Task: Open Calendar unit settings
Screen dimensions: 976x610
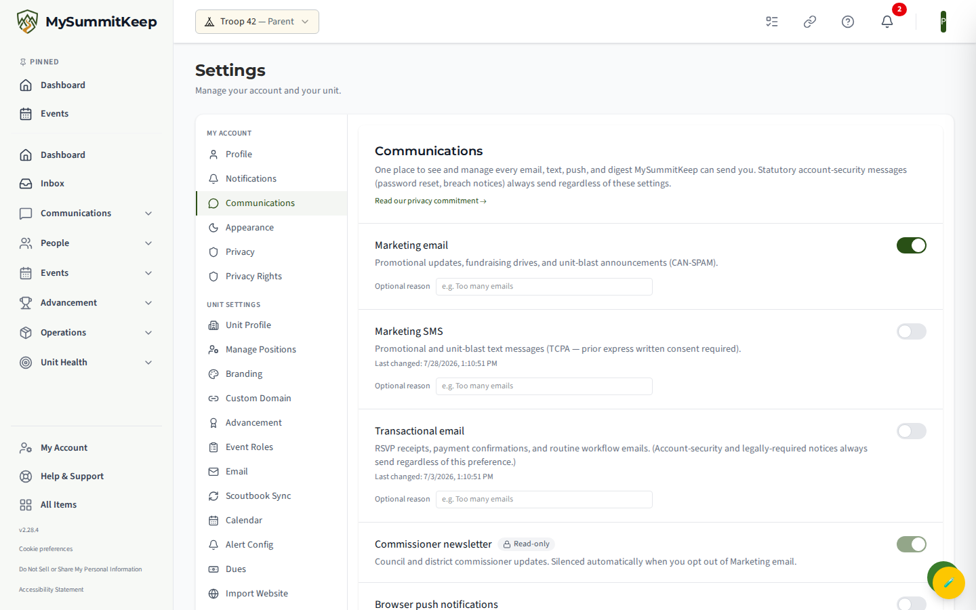Action: [x=272, y=520]
